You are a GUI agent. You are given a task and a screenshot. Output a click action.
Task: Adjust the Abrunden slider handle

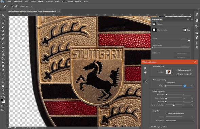pyautogui.click(x=166, y=94)
